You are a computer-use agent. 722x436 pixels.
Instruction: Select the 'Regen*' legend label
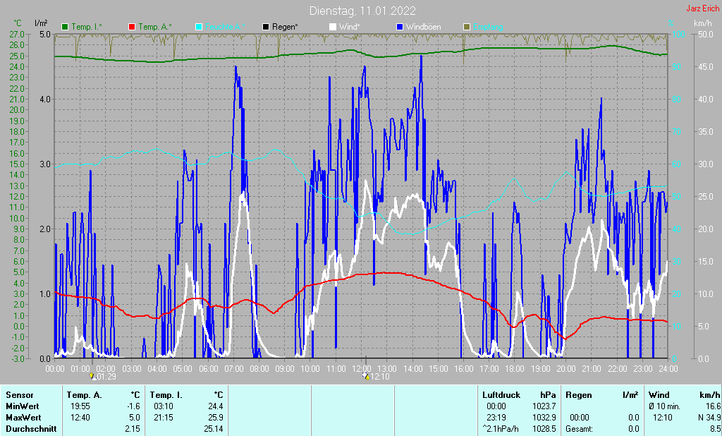pyautogui.click(x=285, y=27)
